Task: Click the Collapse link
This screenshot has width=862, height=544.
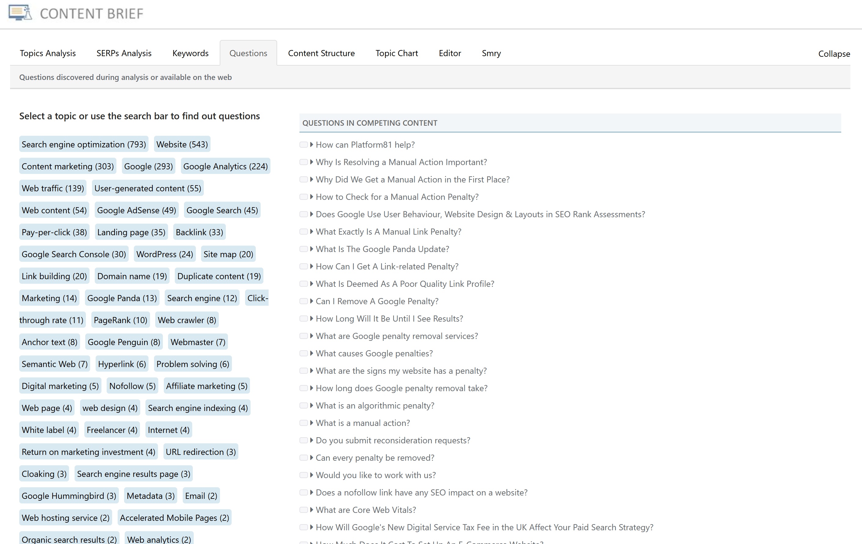Action: click(x=834, y=54)
